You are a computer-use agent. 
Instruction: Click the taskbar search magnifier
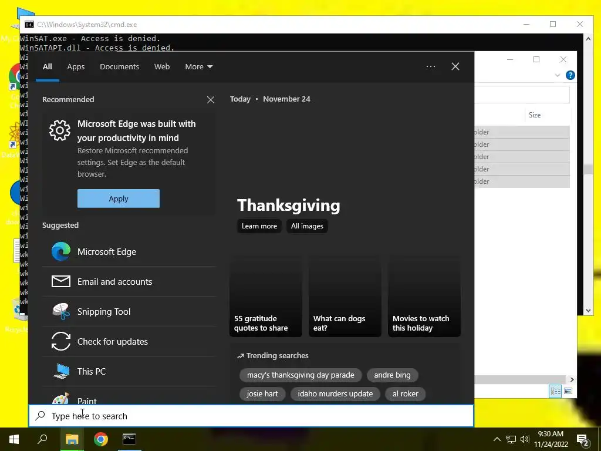point(42,439)
